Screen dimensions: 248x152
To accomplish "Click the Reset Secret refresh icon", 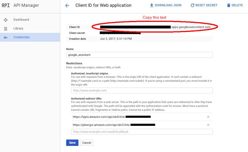I will click(192, 5).
